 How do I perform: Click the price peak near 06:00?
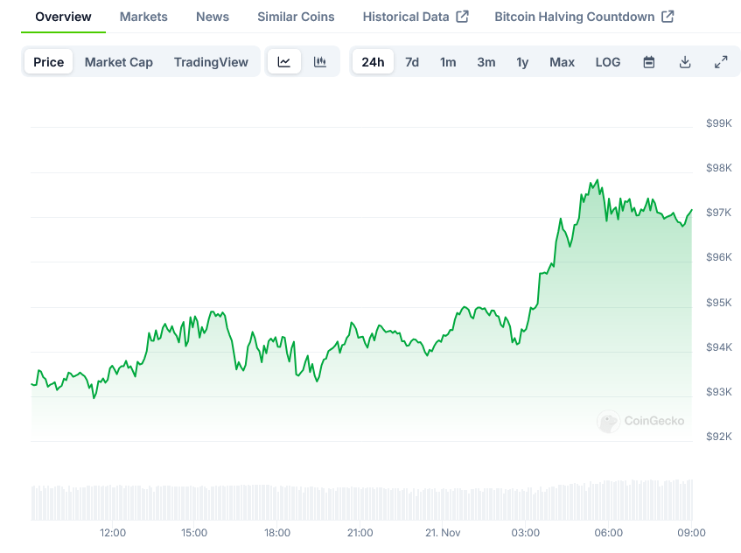(598, 181)
